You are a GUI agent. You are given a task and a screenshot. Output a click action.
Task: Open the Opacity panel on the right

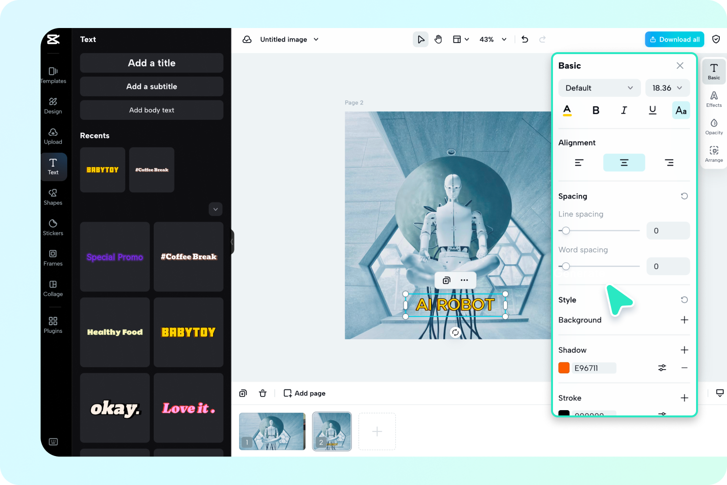713,126
